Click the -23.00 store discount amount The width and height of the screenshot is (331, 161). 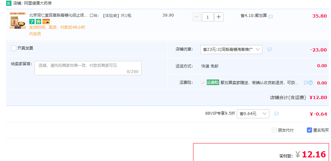coord(318,50)
